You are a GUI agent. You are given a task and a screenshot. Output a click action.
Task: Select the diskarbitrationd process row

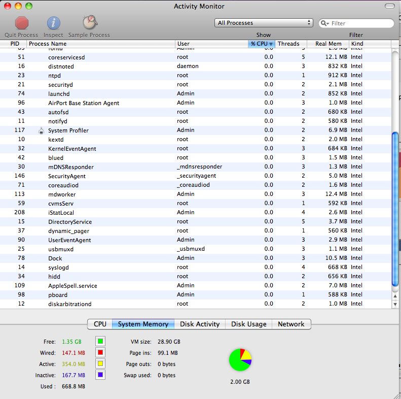pos(196,304)
